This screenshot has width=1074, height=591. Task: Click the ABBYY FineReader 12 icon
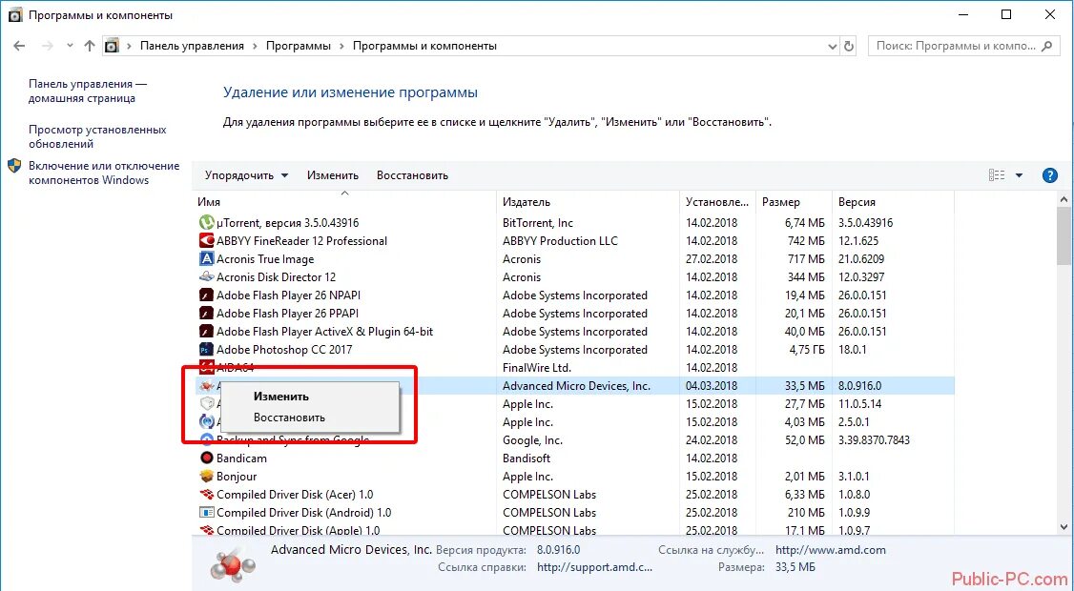tap(206, 241)
